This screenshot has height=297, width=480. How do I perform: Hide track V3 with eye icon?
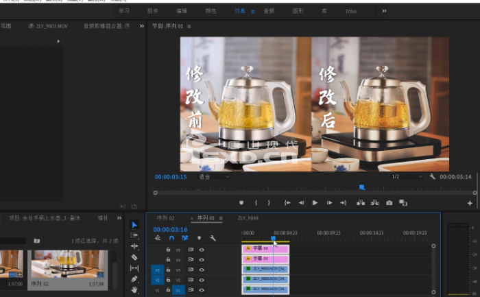coord(202,270)
